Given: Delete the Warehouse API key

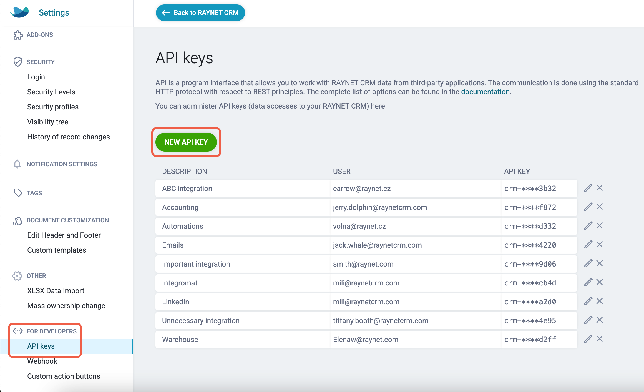Looking at the screenshot, I should click(x=600, y=339).
